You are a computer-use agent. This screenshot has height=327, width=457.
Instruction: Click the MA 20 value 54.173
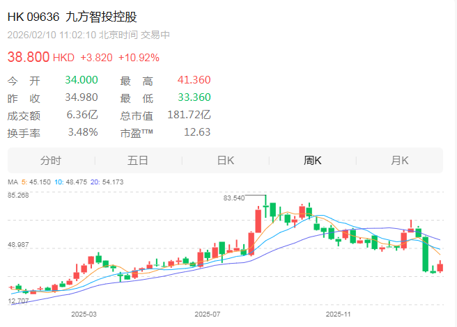(x=113, y=182)
